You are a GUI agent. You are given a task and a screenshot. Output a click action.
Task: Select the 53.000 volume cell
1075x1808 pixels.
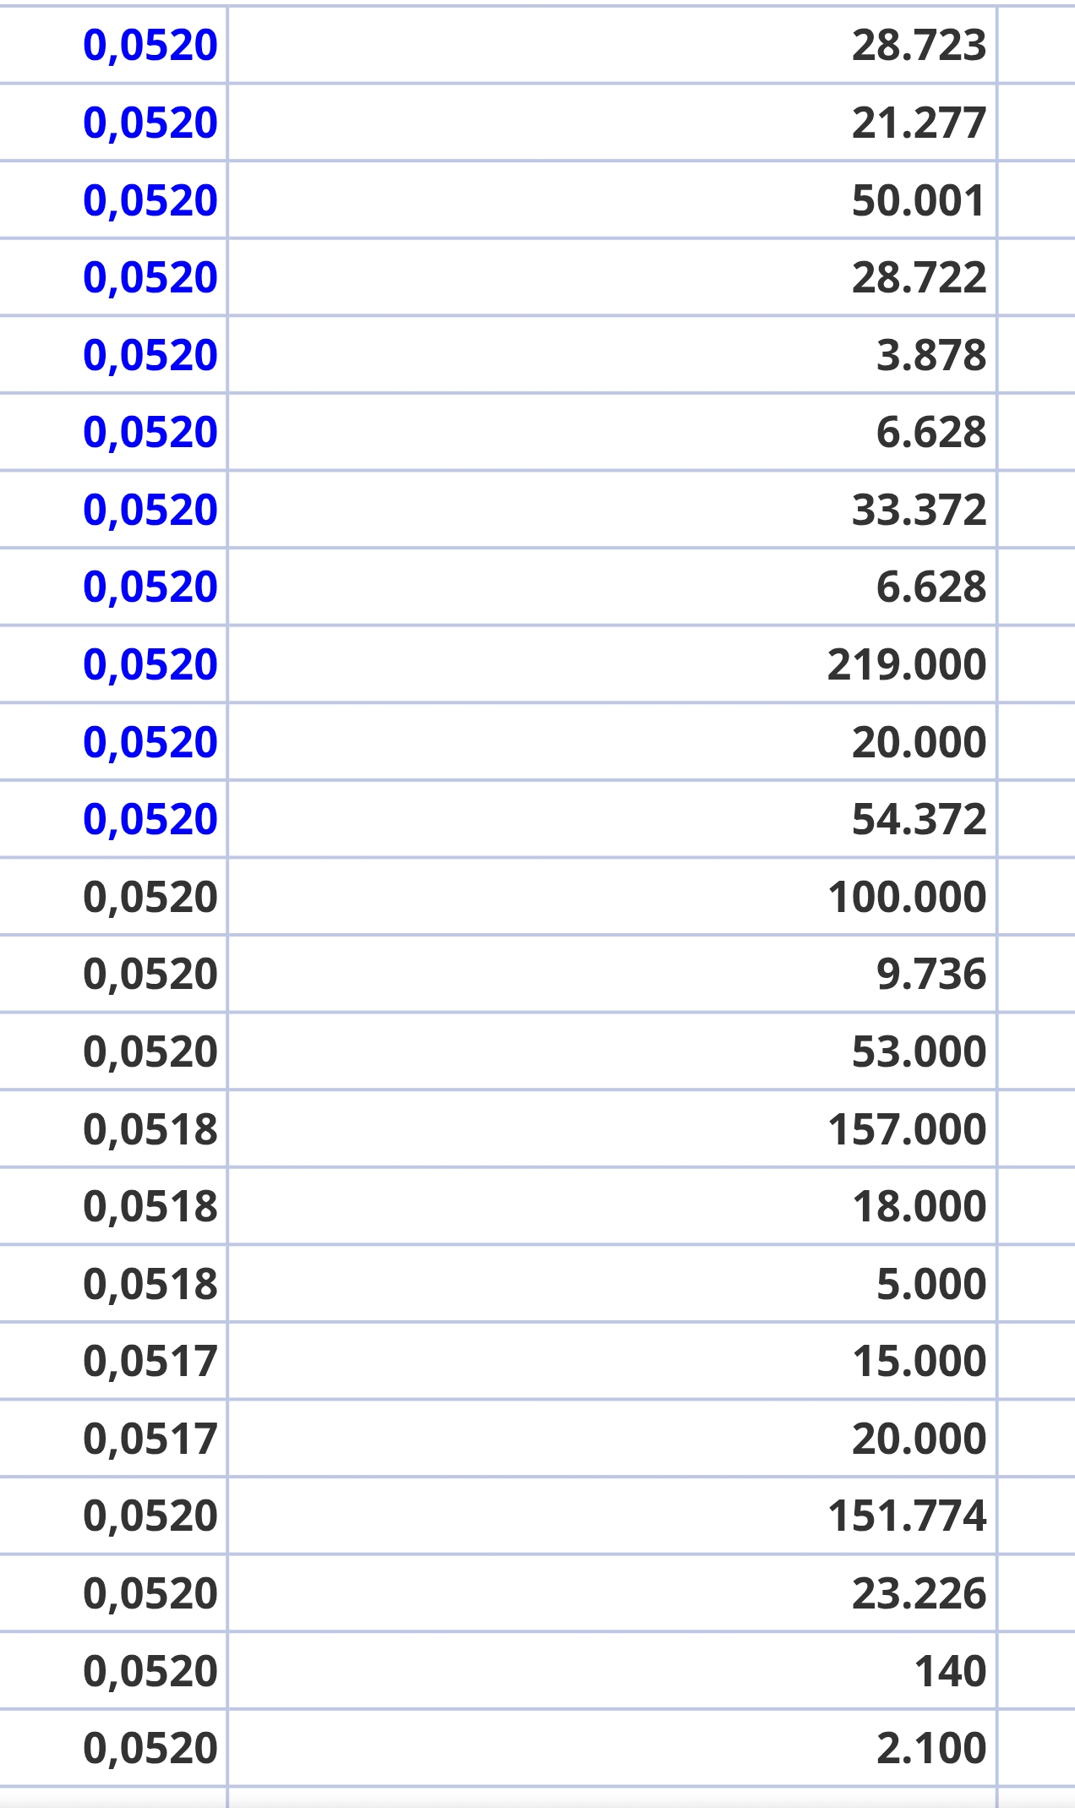[613, 1051]
